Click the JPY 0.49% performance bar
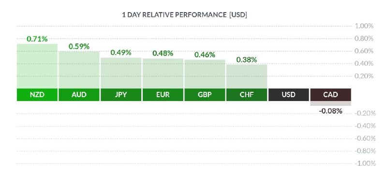This screenshot has height=174, width=387. coord(121,73)
